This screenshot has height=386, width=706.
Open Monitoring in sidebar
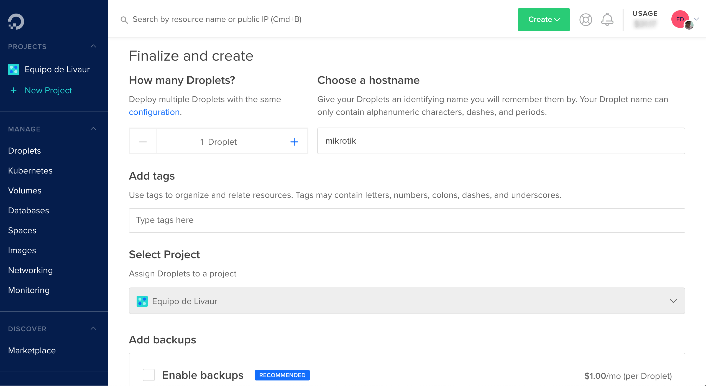coord(29,290)
